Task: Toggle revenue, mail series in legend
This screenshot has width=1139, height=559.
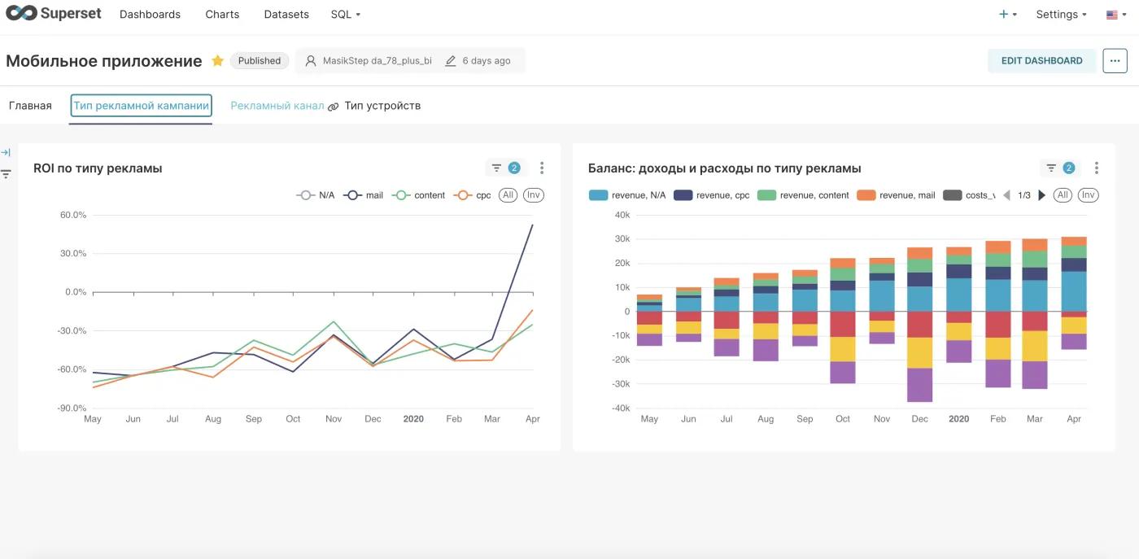Action: coord(896,195)
